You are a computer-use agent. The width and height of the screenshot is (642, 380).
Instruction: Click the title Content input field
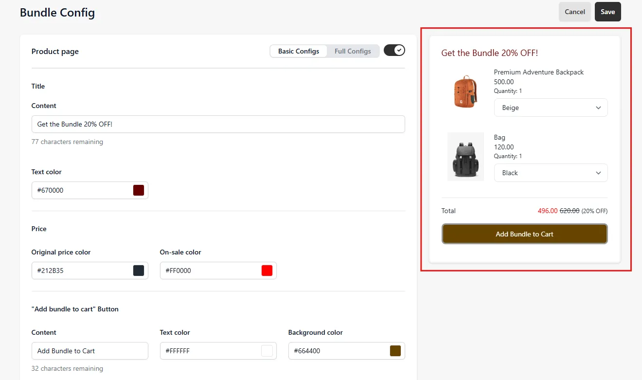tap(218, 124)
